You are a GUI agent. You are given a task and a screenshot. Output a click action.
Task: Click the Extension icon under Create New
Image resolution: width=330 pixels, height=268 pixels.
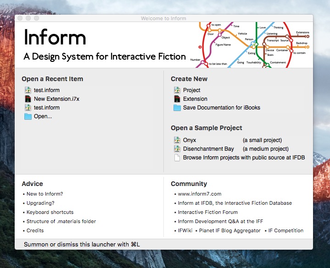[177, 99]
